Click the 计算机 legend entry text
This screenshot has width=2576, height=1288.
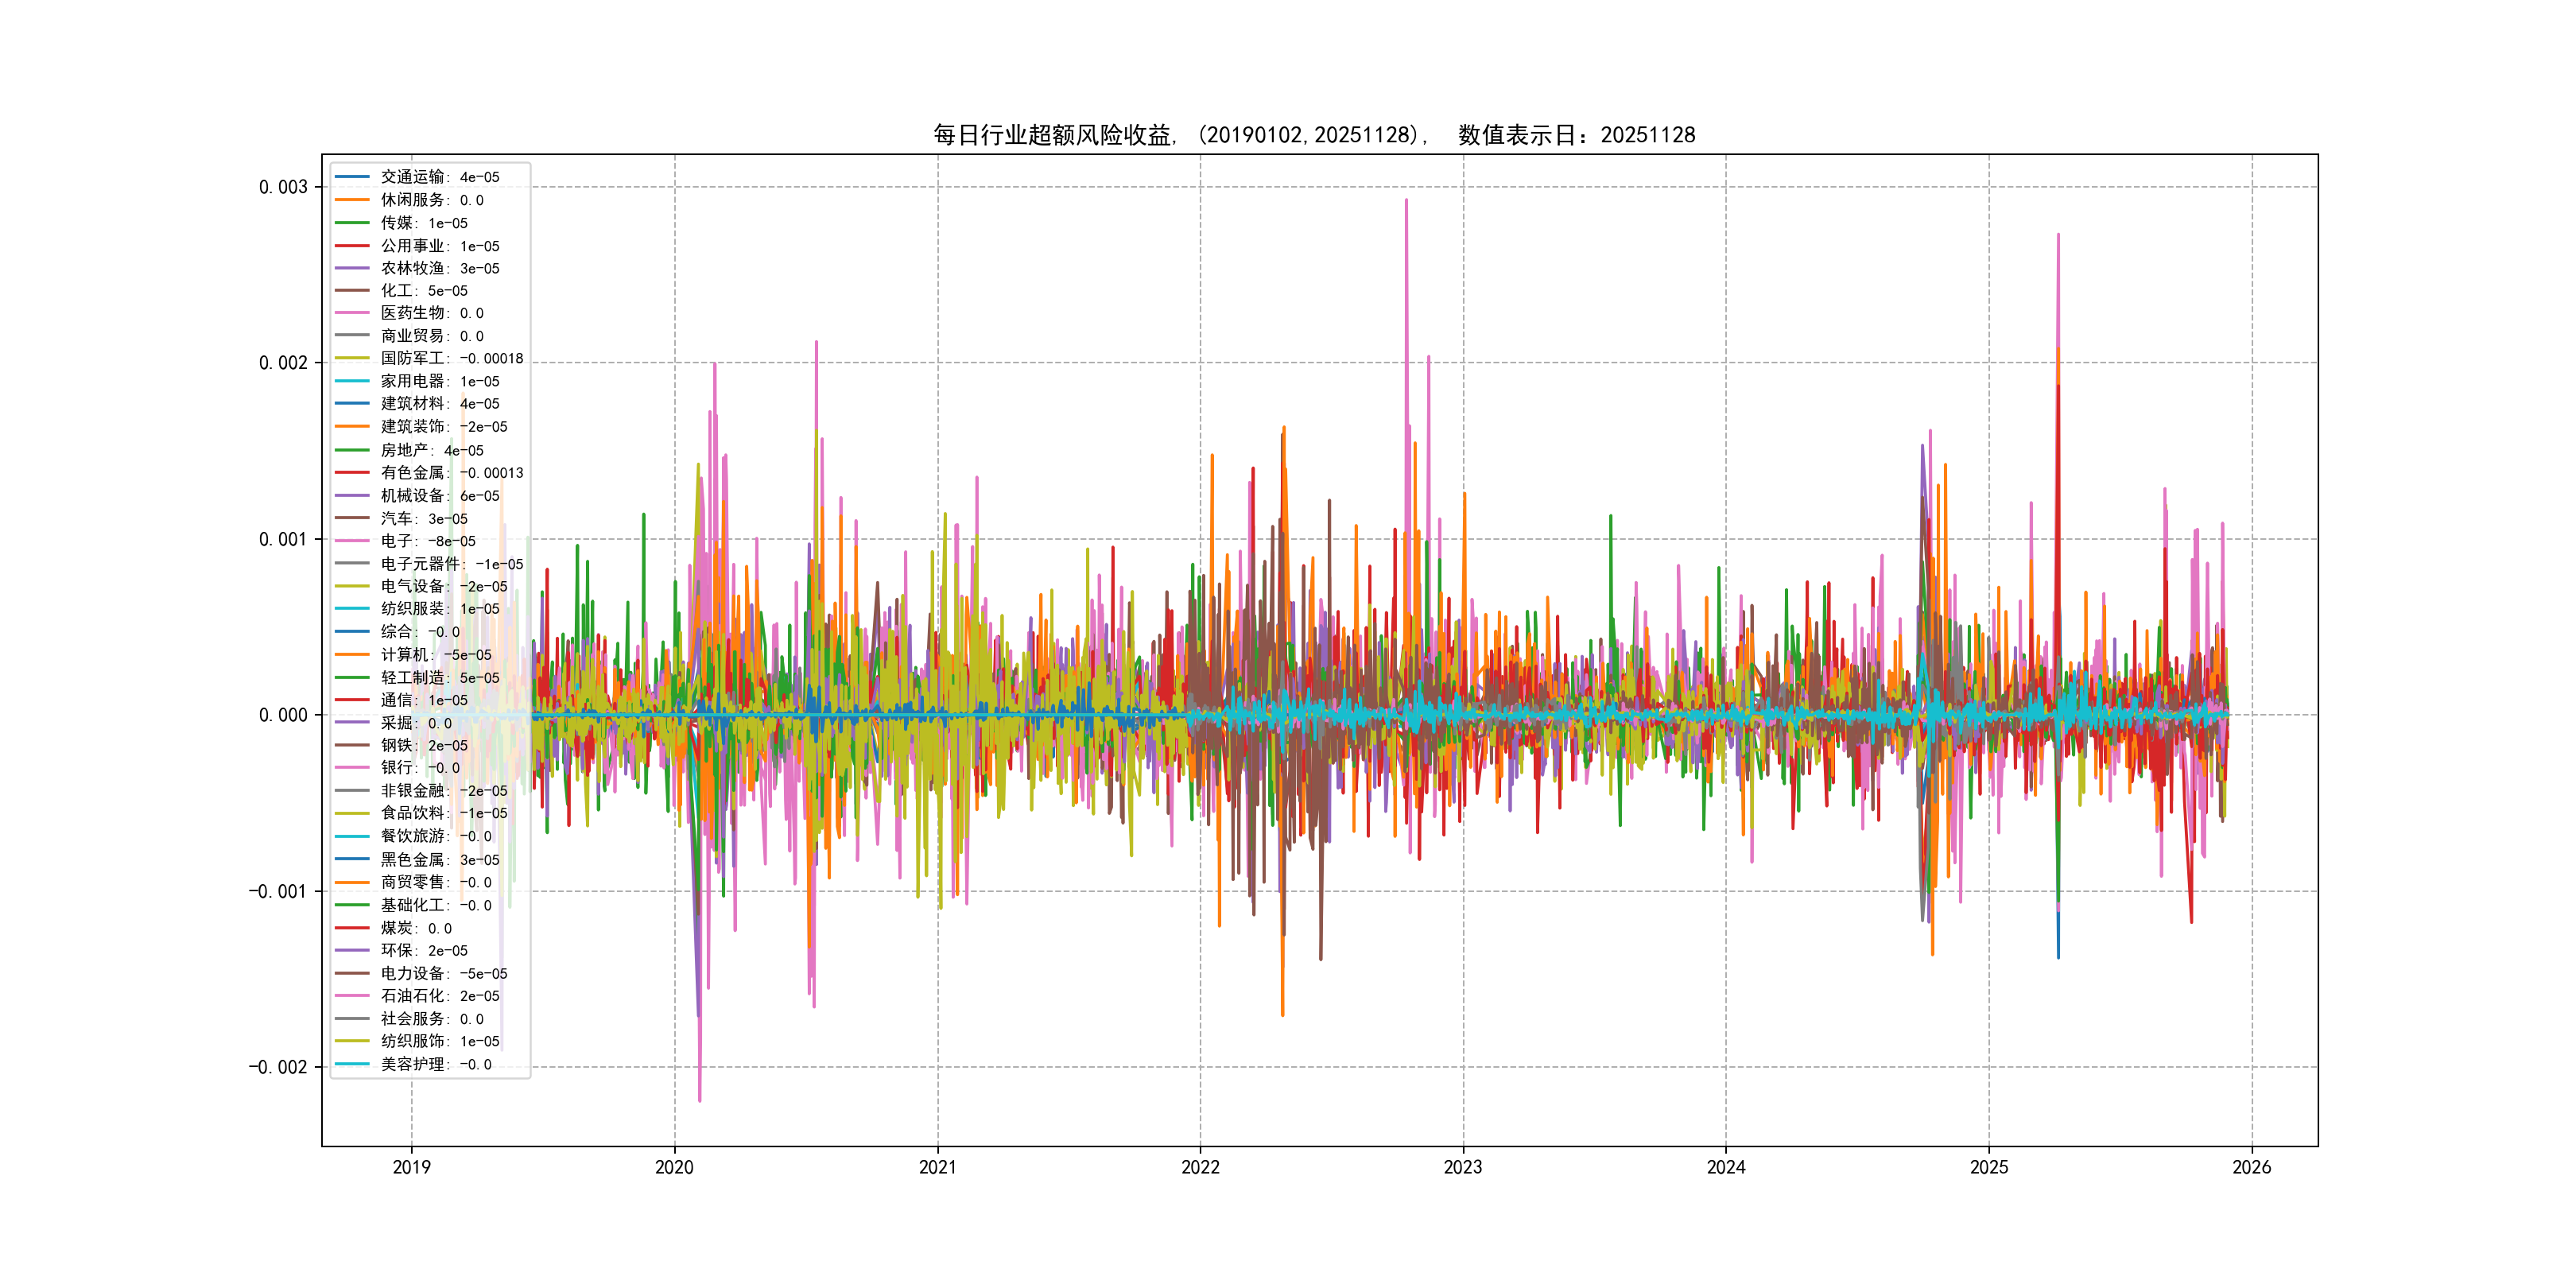(435, 654)
